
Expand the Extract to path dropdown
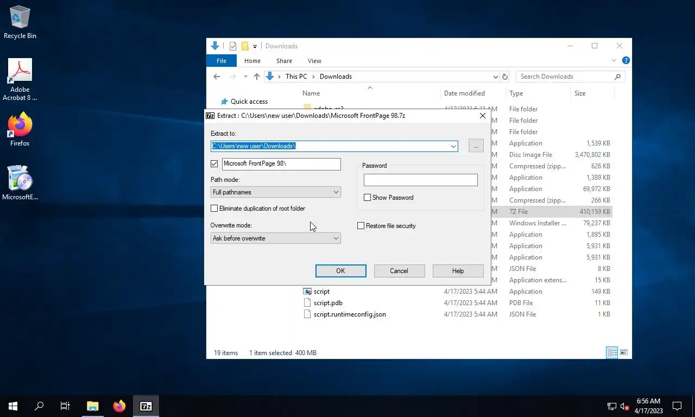453,146
